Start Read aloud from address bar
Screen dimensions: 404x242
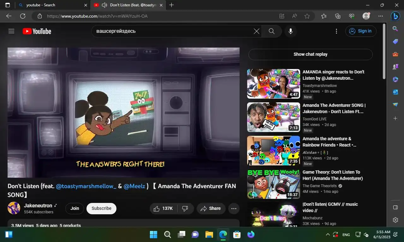pos(294,16)
